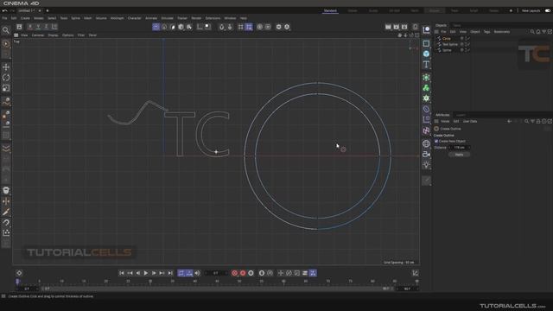Click the Distance value field

(460, 148)
